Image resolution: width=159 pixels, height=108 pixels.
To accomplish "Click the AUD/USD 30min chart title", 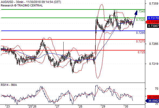I will [31, 2].
